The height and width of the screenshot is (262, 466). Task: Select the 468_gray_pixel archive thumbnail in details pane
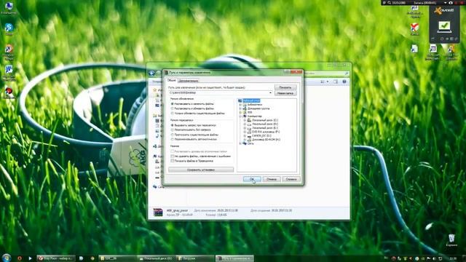click(158, 212)
